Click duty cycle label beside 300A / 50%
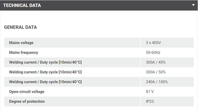198x112 pixels. (45, 72)
